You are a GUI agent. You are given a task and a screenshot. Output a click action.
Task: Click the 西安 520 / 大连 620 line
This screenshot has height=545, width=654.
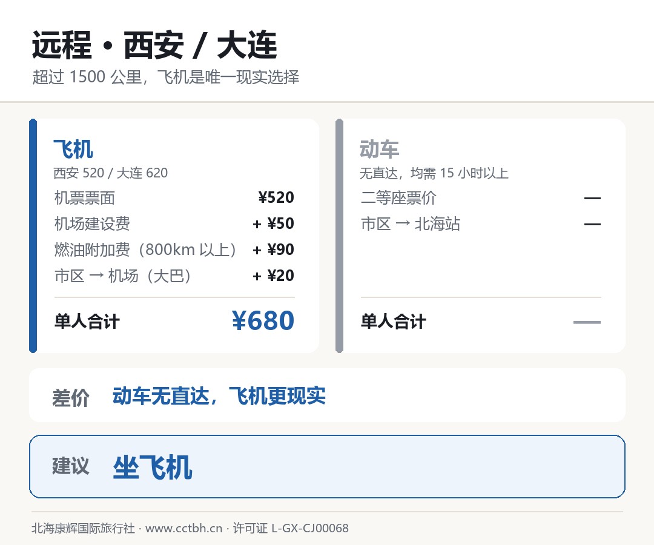111,173
